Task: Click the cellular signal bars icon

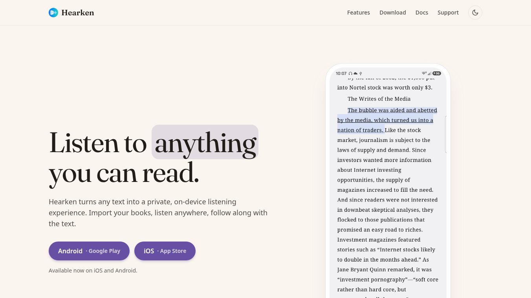Action: (429, 73)
